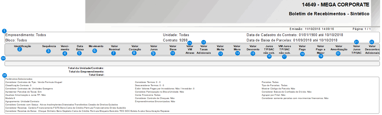Select the 'Valor VM Atraso' column header
The width and height of the screenshot is (382, 115).
(x=190, y=49)
